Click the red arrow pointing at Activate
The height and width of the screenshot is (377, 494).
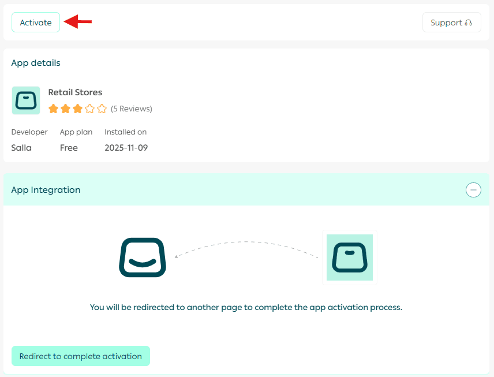pyautogui.click(x=78, y=22)
